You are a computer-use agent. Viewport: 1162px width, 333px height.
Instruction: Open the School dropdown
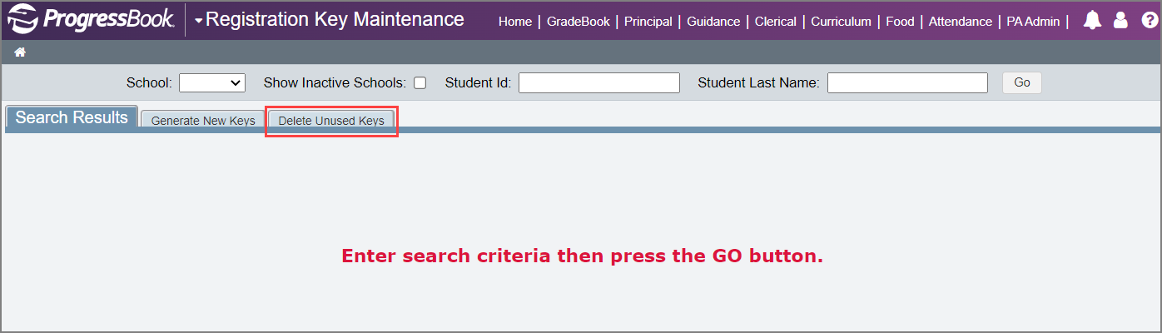point(212,82)
